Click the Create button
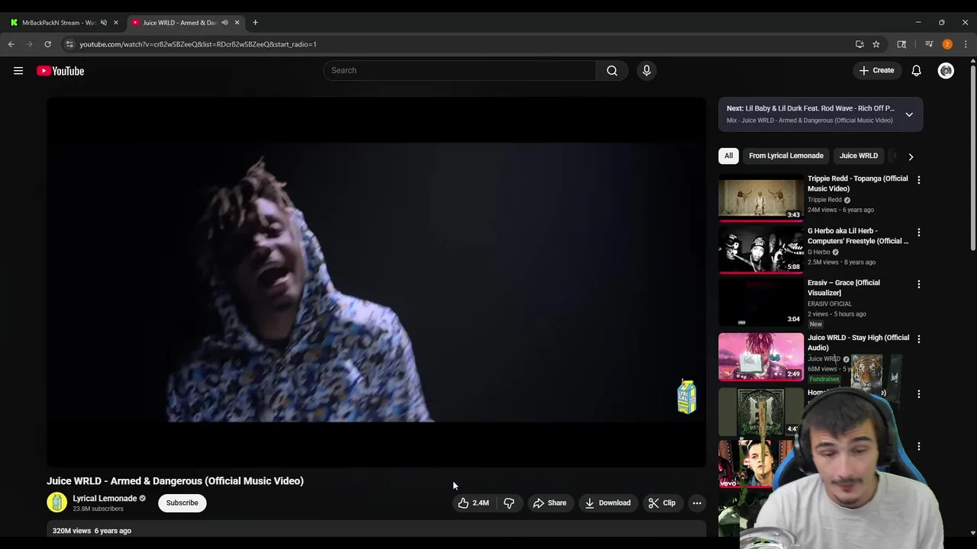The height and width of the screenshot is (549, 977). (x=876, y=70)
